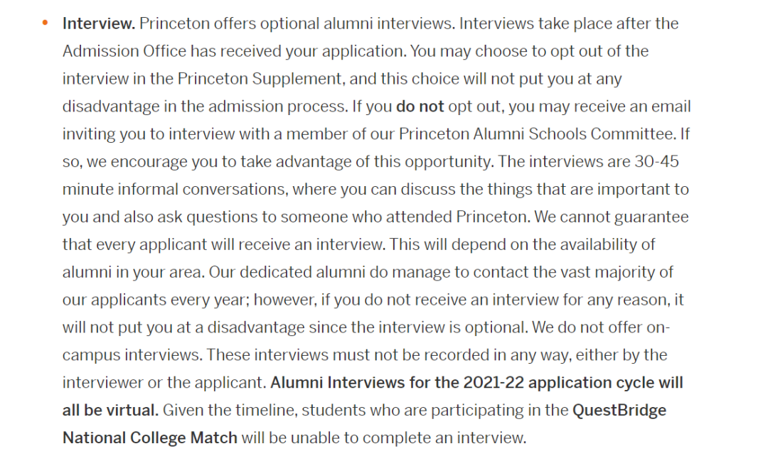Click the phrase "We cannot guarantee"

(x=612, y=217)
